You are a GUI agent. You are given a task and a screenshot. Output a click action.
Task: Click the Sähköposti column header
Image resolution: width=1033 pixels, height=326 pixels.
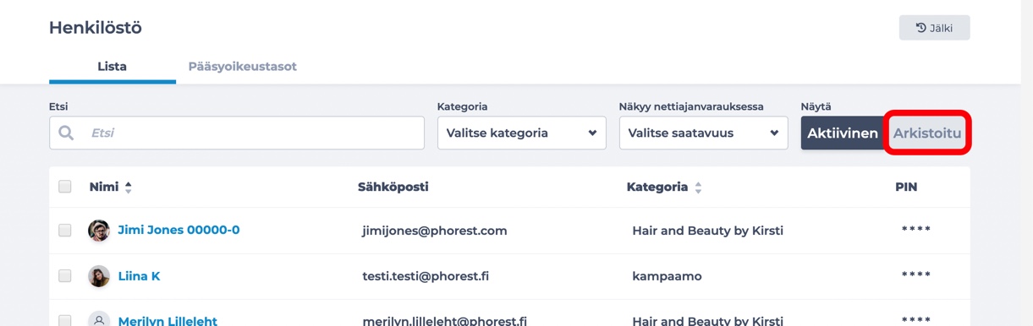(393, 187)
